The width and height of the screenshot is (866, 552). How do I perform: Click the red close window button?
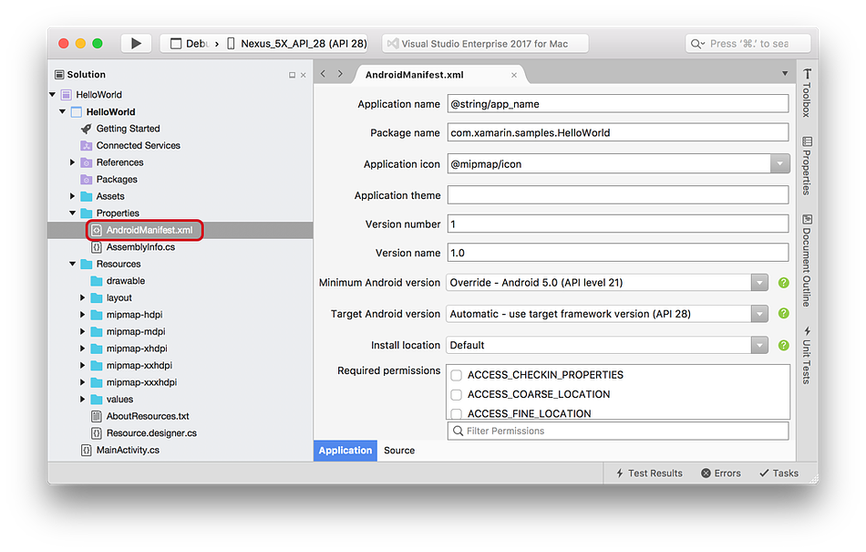[64, 43]
